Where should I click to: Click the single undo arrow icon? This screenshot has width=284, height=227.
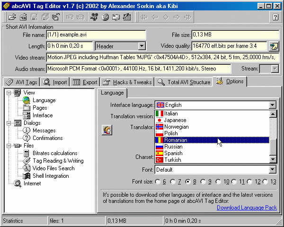coord(70,17)
